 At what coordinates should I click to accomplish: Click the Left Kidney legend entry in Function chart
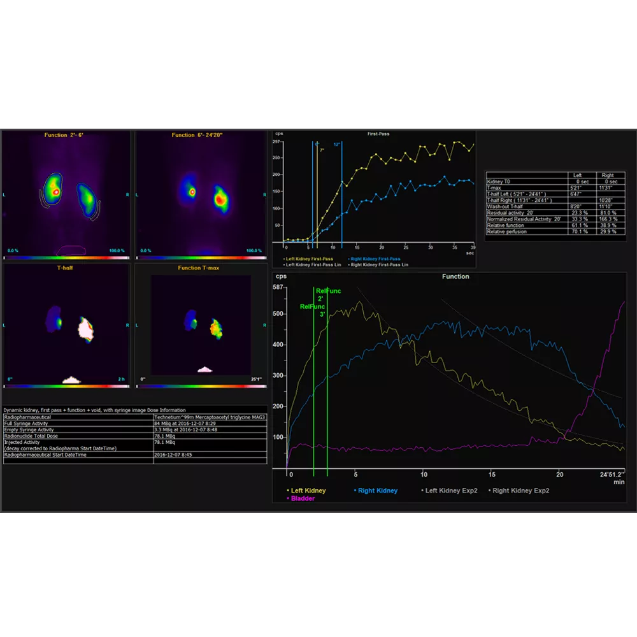coord(306,490)
